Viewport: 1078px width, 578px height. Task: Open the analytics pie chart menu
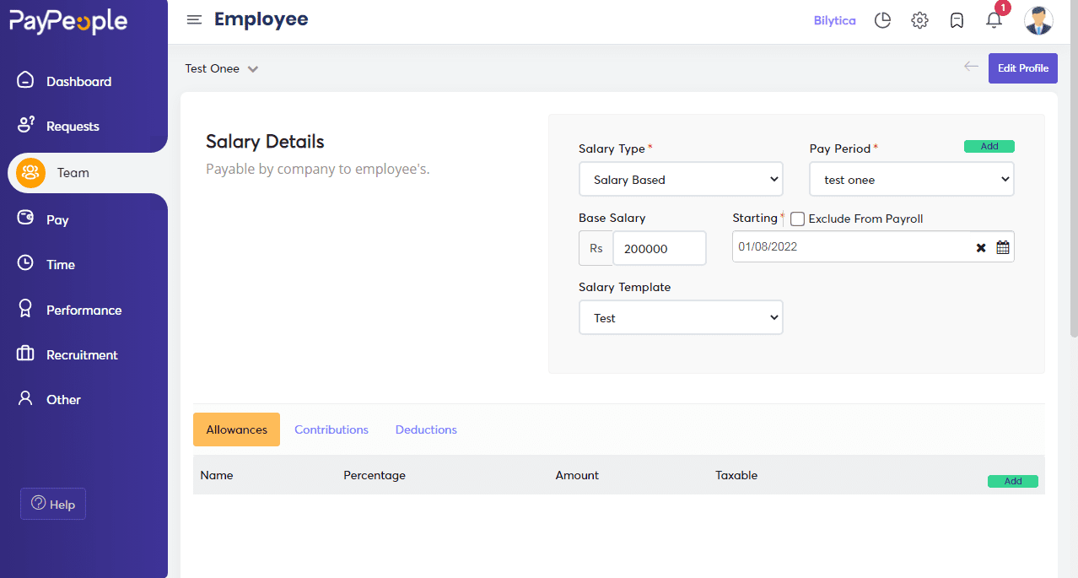click(882, 20)
